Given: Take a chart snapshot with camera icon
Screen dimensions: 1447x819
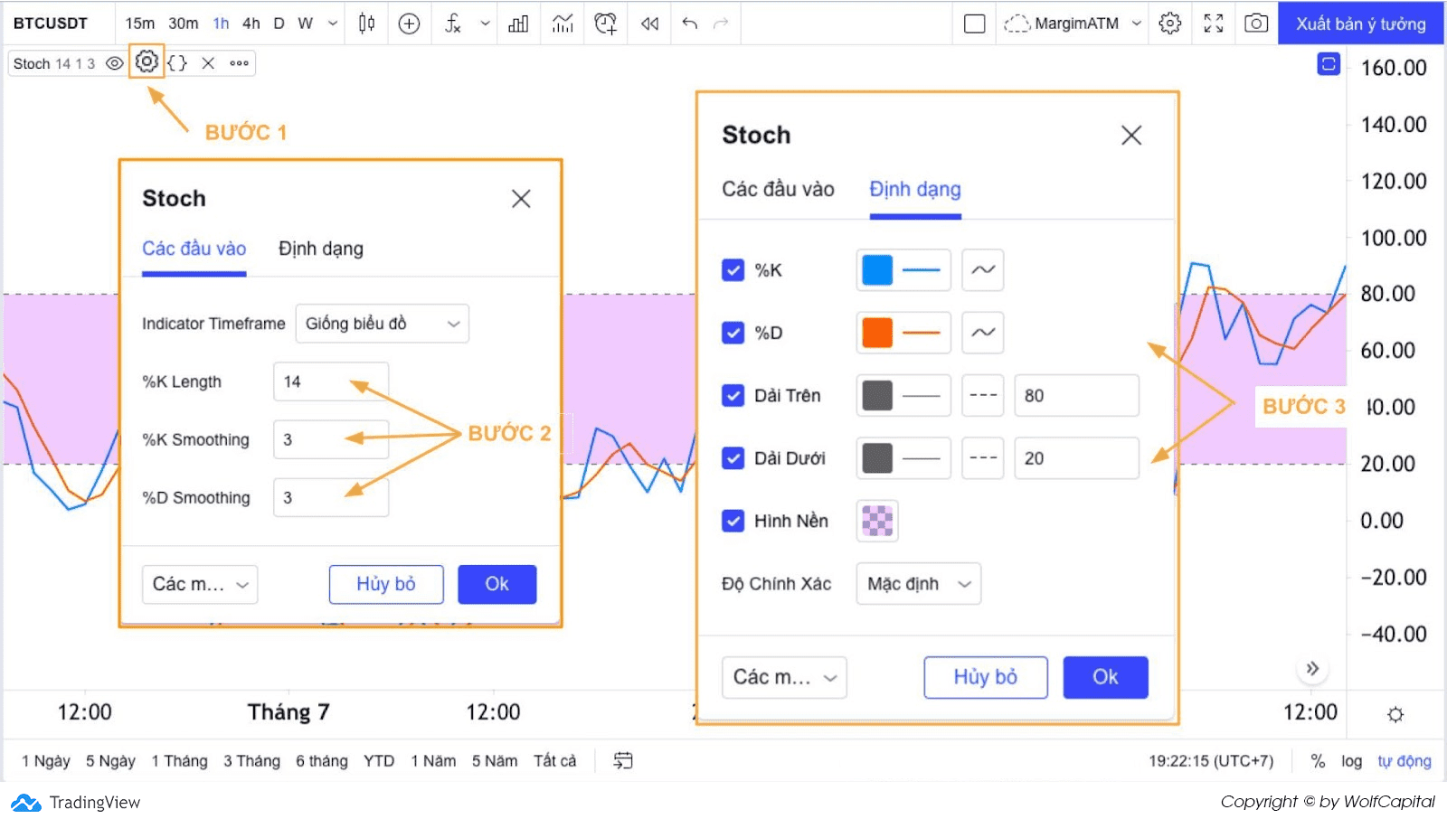Looking at the screenshot, I should point(1256,24).
